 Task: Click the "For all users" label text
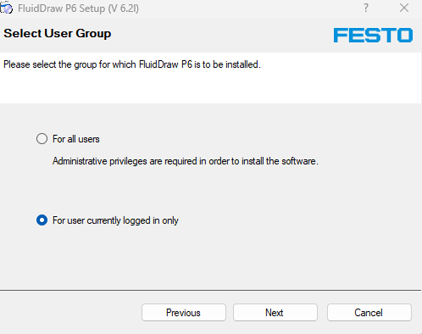[x=76, y=139]
